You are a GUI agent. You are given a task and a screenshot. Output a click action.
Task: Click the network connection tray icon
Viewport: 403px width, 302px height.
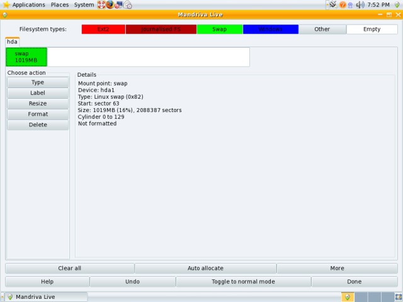(x=333, y=4)
